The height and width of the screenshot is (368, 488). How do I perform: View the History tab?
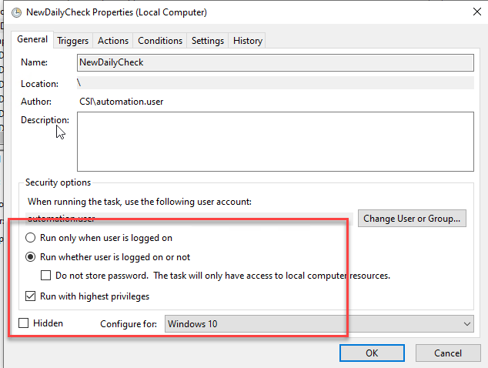pyautogui.click(x=248, y=41)
